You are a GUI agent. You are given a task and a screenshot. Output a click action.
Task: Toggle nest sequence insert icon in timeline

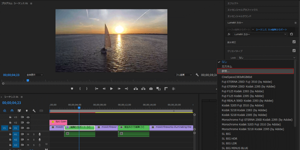(5, 110)
